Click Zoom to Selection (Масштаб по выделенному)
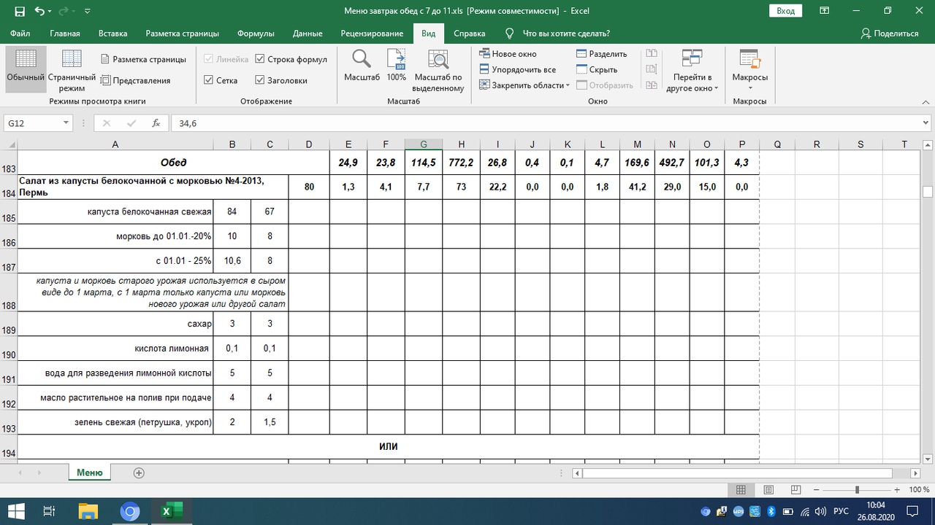This screenshot has height=525, width=935. tap(438, 60)
